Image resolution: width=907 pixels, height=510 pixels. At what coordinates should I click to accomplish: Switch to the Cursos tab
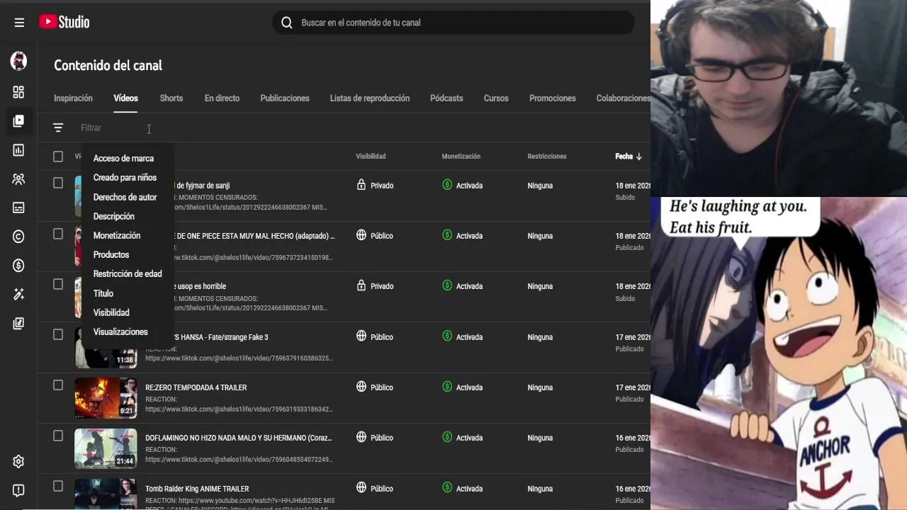[496, 98]
